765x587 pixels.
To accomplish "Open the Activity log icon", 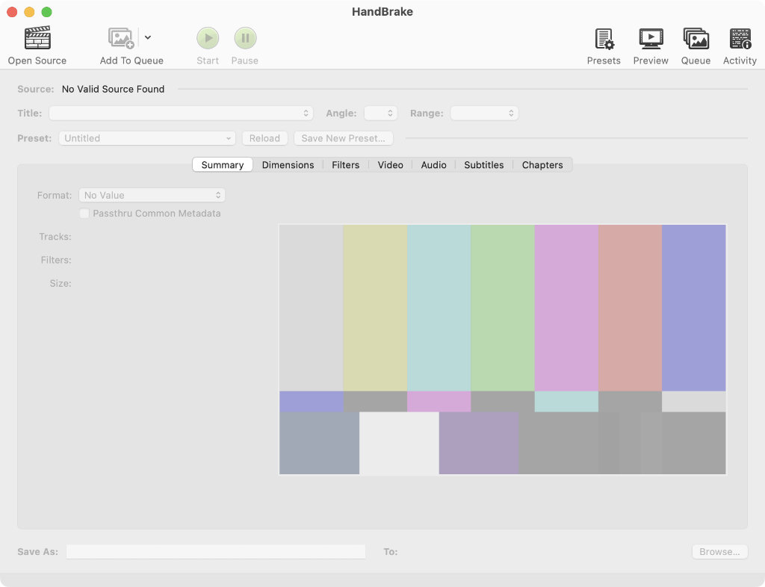I will point(740,38).
